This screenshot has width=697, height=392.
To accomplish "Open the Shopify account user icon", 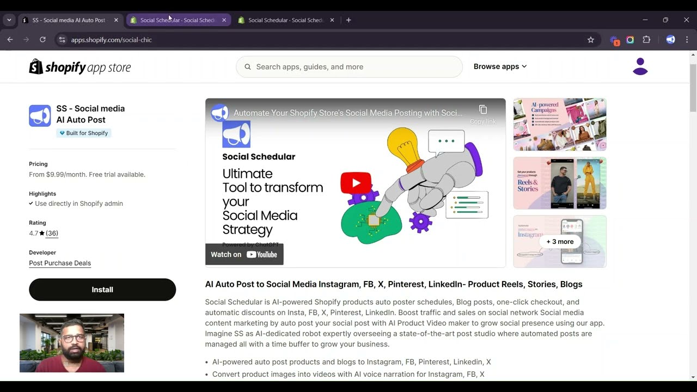I will [x=640, y=66].
